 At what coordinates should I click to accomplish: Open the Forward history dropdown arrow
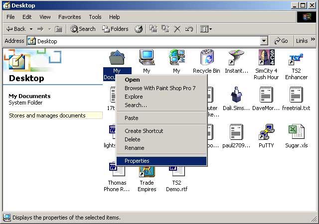tap(49, 29)
